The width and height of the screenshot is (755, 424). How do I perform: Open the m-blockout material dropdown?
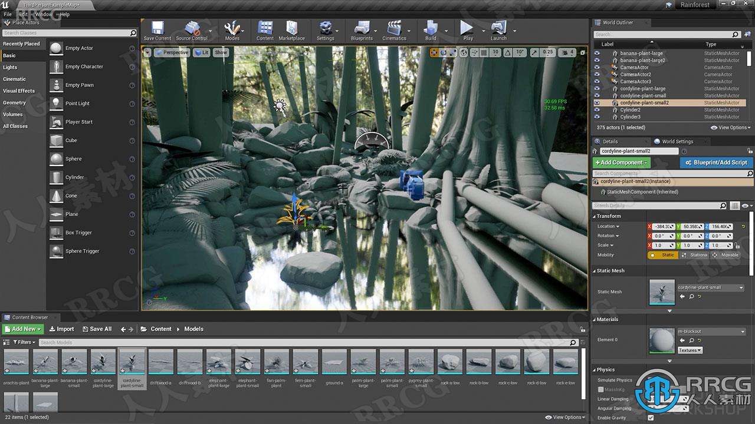[711, 332]
